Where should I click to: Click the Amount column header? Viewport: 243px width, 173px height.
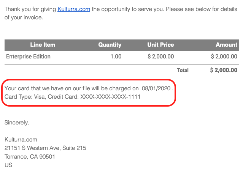pos(226,45)
